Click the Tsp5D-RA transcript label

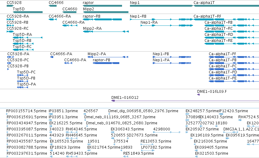[22, 34]
